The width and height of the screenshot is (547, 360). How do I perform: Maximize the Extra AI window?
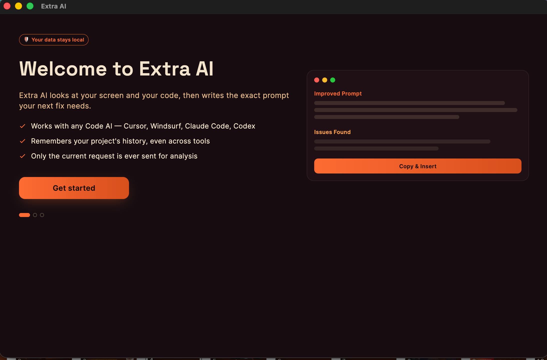point(30,6)
